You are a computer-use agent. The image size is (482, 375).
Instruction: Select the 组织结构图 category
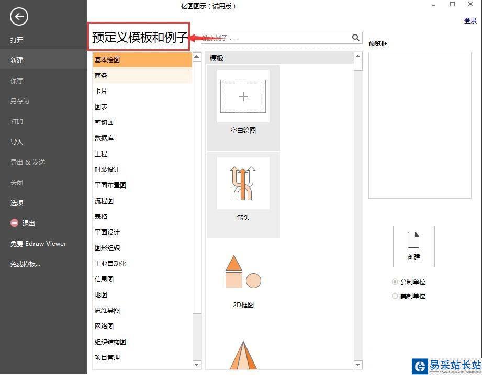(143, 342)
